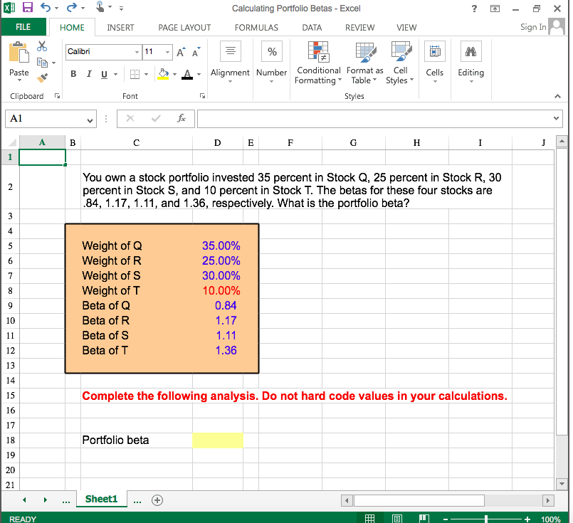Activate the Format Painter brush
This screenshot has height=523, width=573.
coord(42,78)
